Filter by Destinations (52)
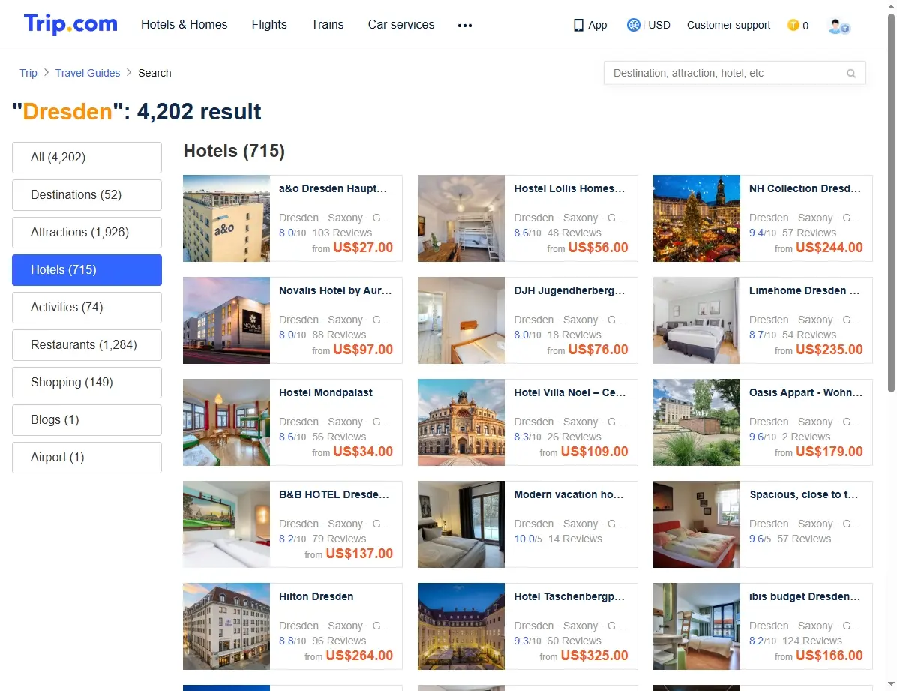 87,194
